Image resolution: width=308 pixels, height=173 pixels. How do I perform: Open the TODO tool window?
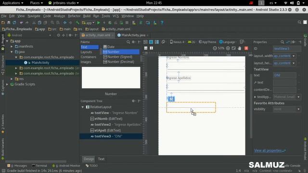(x=92, y=166)
